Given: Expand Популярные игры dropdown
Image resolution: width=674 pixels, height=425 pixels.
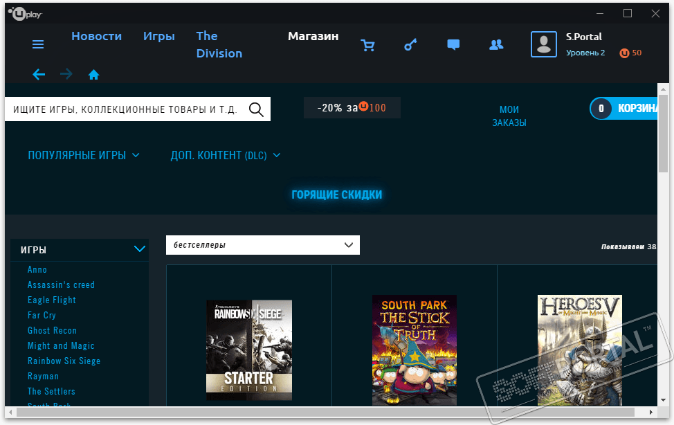Looking at the screenshot, I should tap(84, 155).
